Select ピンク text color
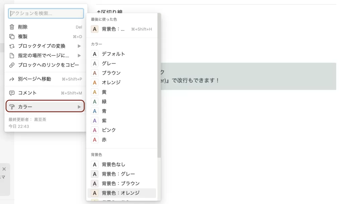 pyautogui.click(x=122, y=130)
